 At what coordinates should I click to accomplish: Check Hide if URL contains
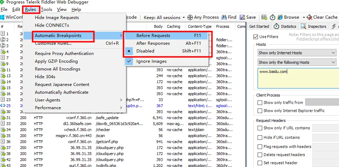coord(260,137)
